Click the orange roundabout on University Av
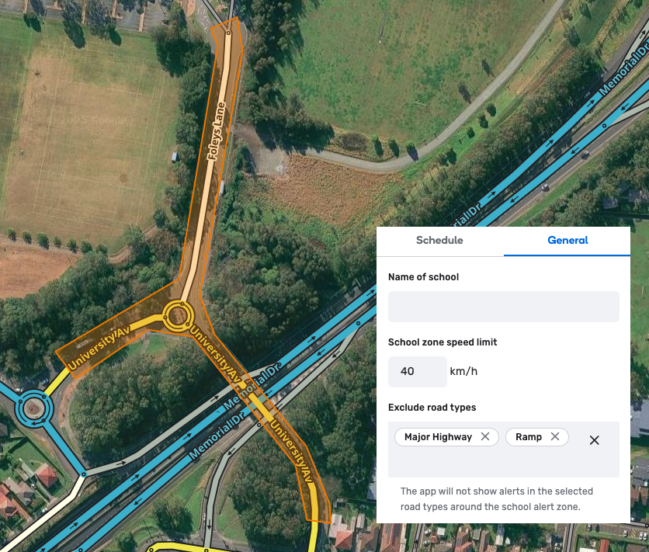The width and height of the screenshot is (649, 552). (178, 315)
